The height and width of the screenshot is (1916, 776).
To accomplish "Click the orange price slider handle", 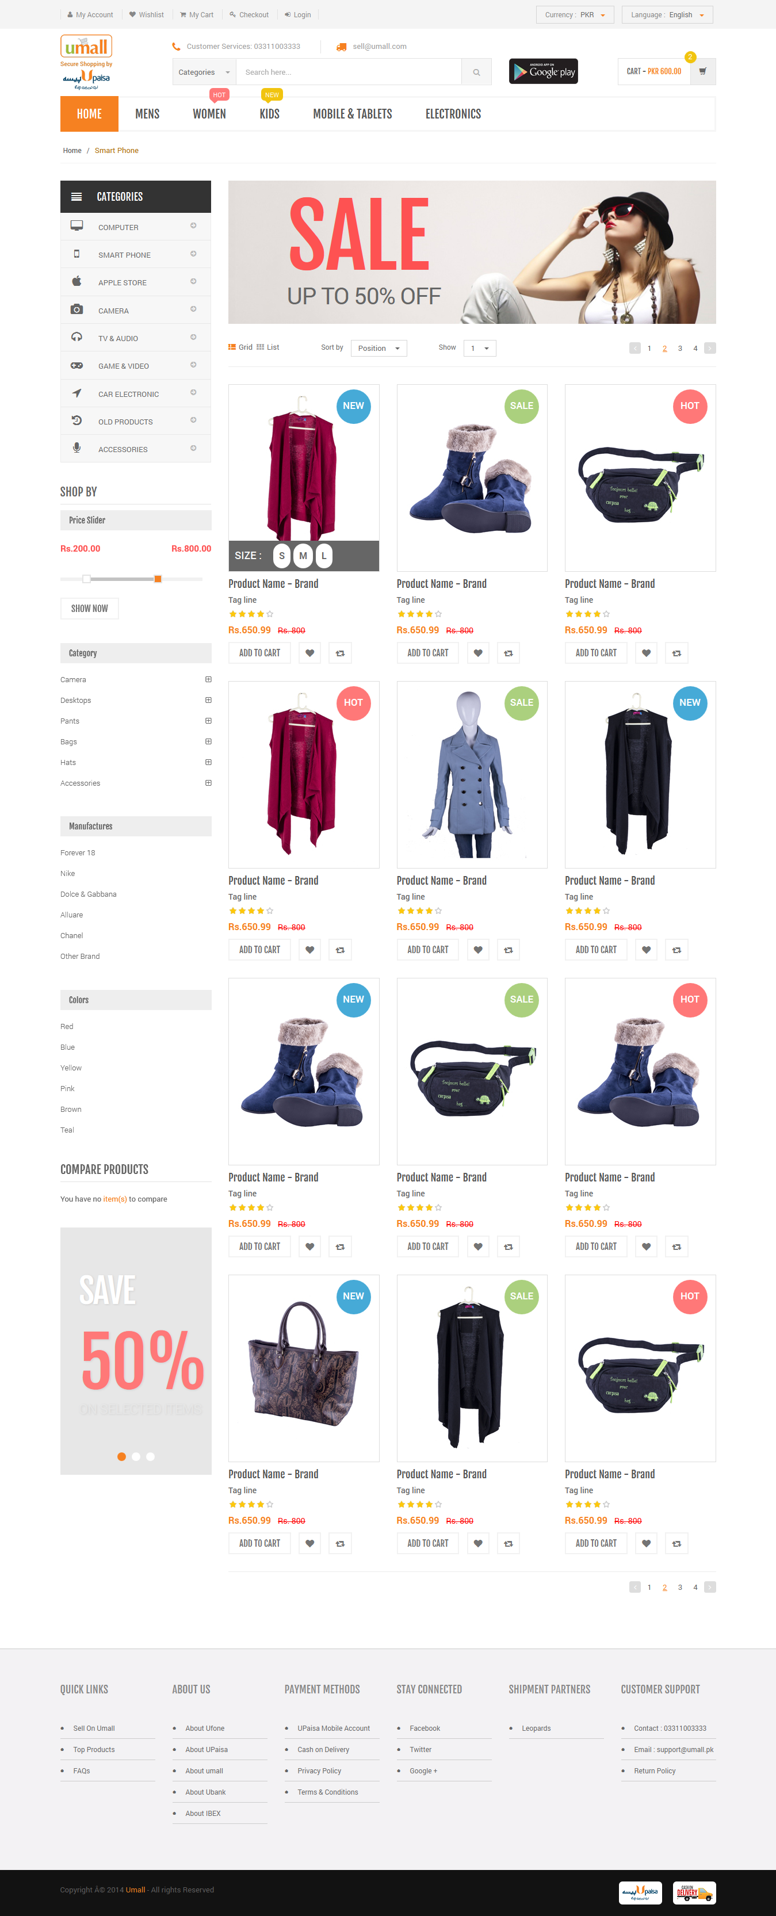I will click(x=158, y=579).
